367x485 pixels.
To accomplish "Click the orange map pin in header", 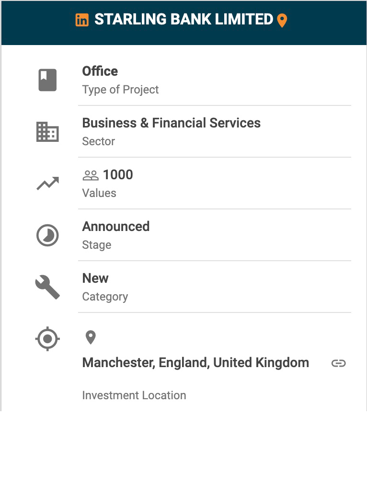I will 282,21.
